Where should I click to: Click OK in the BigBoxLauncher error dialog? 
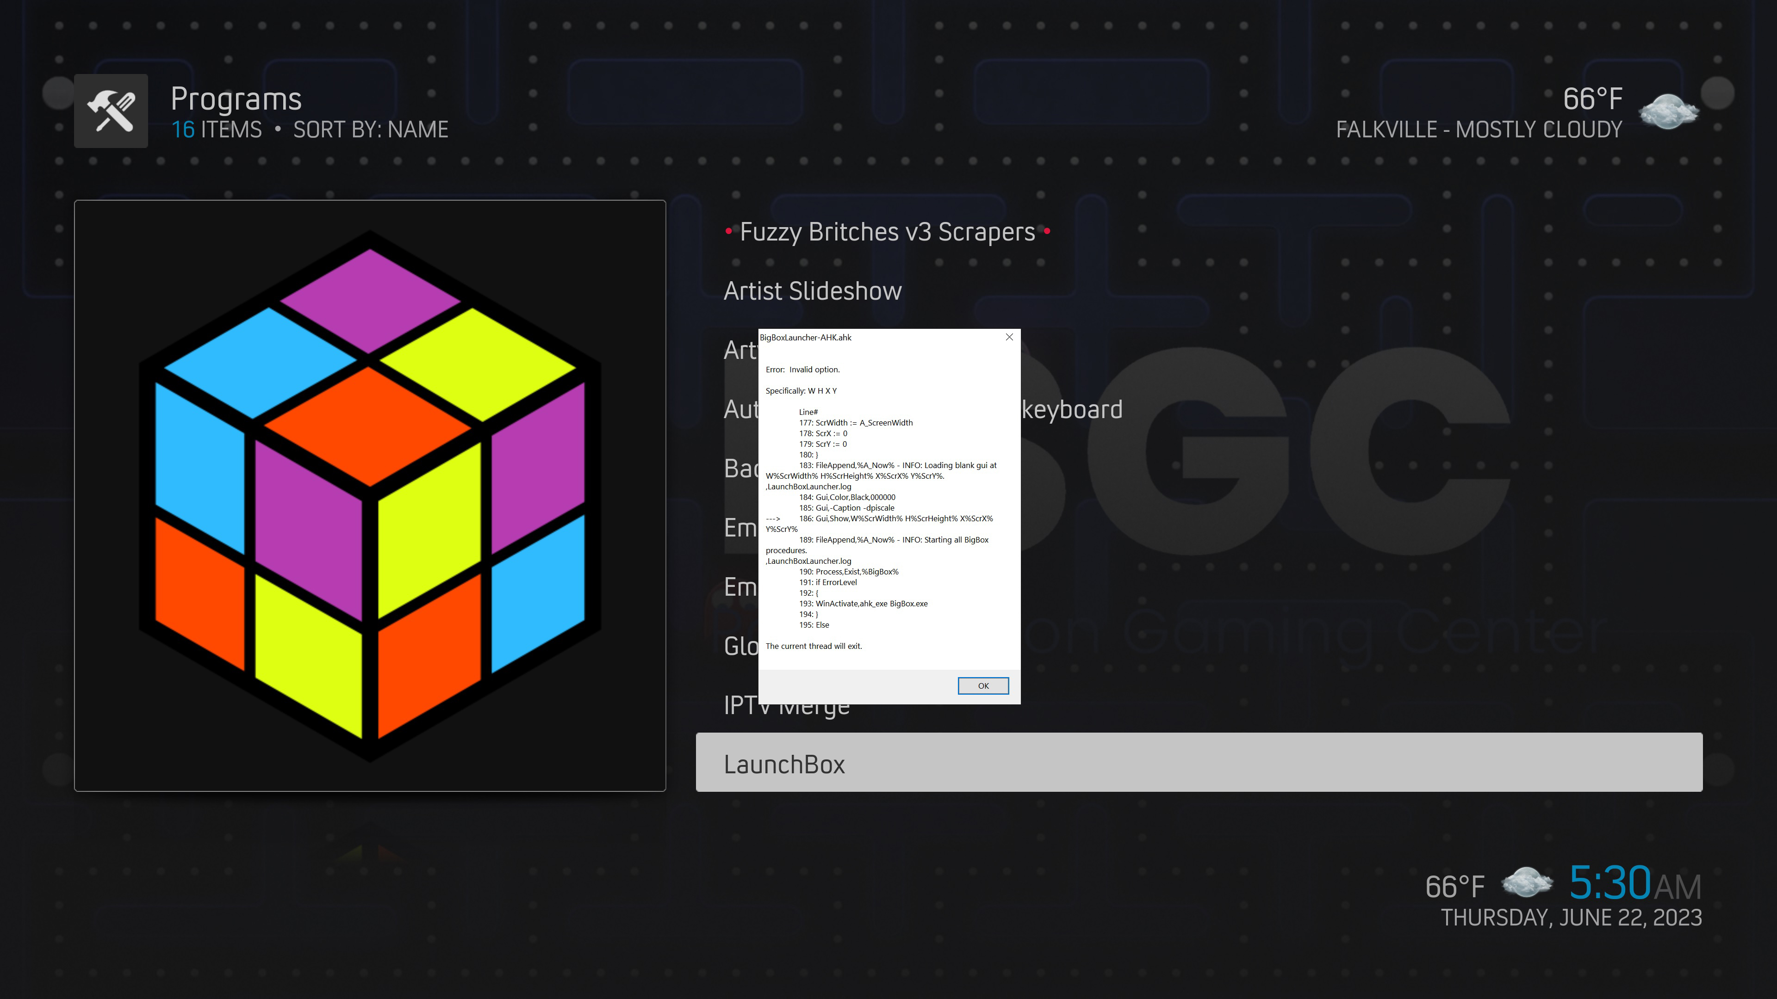click(x=983, y=685)
